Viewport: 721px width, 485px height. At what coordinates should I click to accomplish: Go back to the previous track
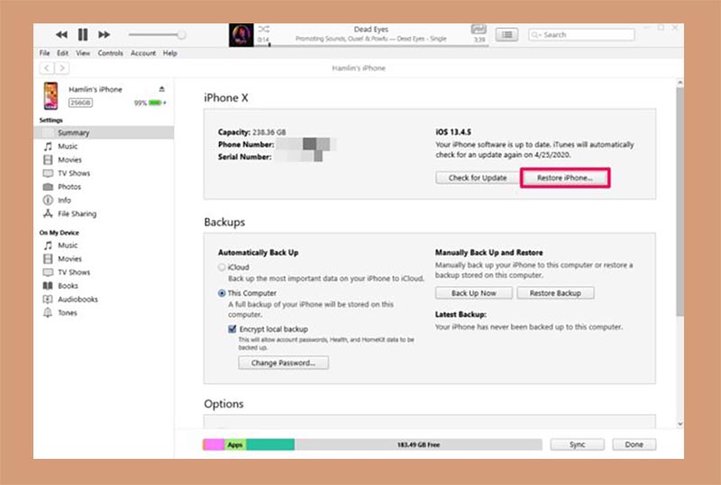(x=61, y=34)
